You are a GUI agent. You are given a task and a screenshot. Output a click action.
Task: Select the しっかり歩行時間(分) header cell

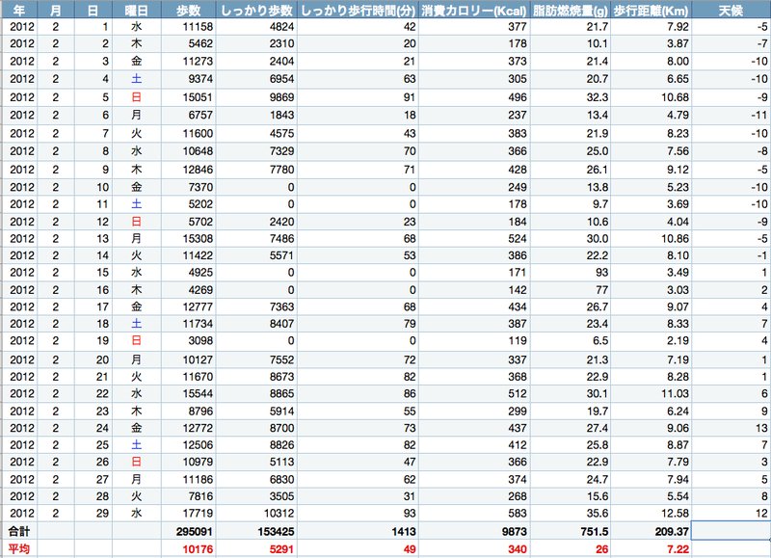click(x=359, y=11)
